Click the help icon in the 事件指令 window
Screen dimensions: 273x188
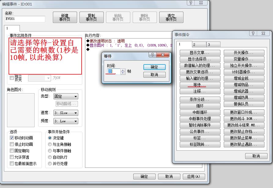[253, 33]
